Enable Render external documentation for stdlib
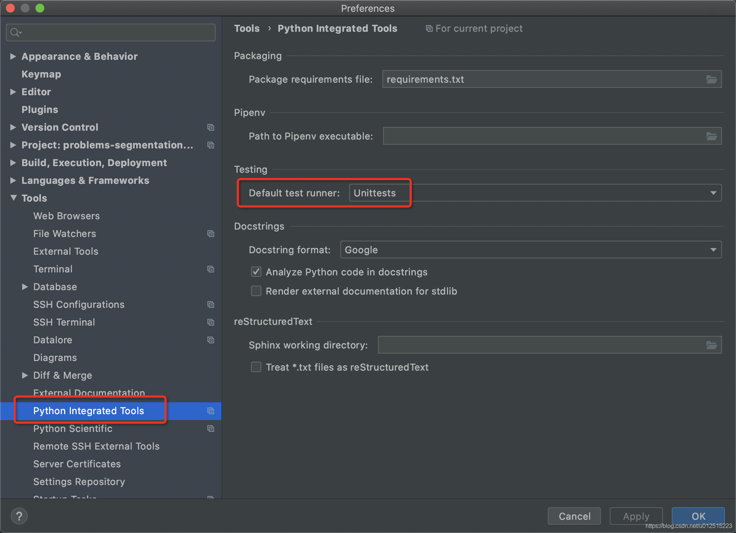The image size is (736, 533). coord(256,291)
